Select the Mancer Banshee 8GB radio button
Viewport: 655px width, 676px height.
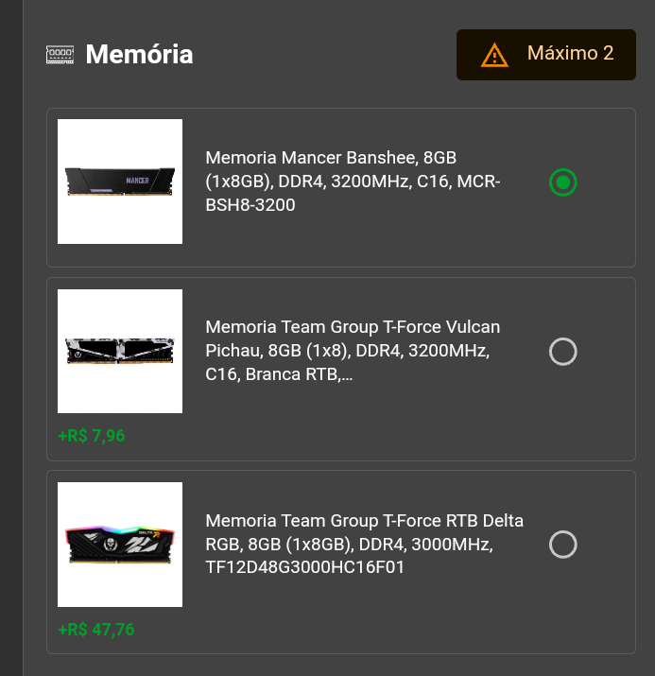[x=562, y=182]
